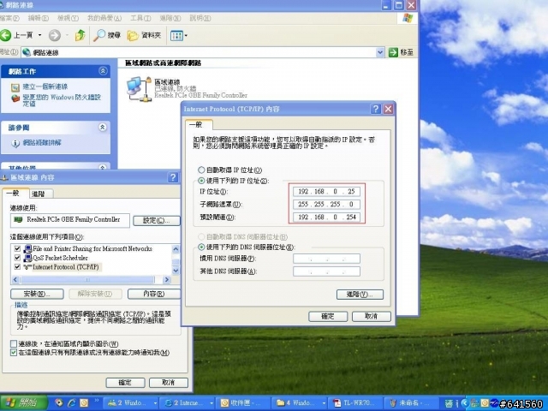Image resolution: width=548 pixels, height=411 pixels.
Task: Open the 4 Windows Explorer taskbar group
Action: point(300,403)
